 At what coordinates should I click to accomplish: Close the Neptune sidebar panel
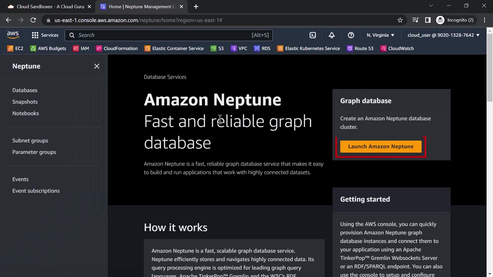[97, 66]
